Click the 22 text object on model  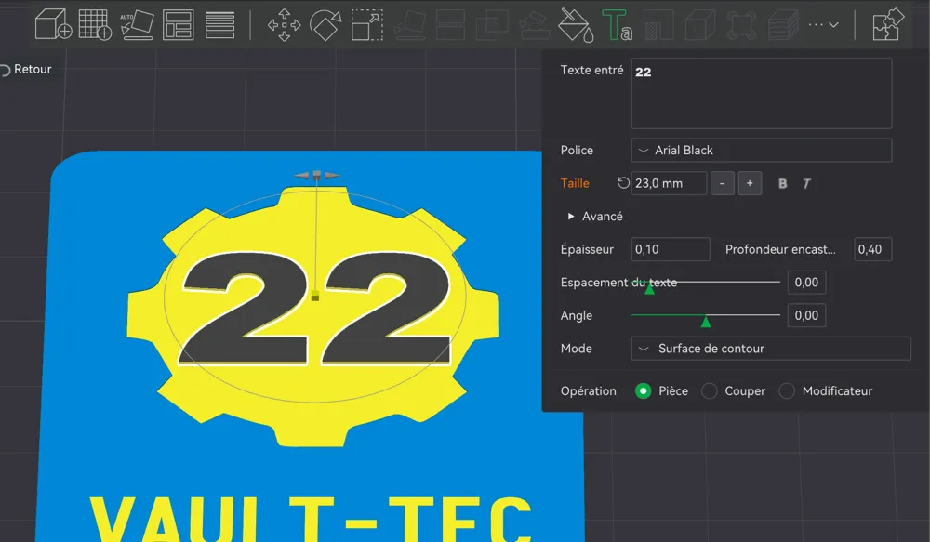[315, 309]
